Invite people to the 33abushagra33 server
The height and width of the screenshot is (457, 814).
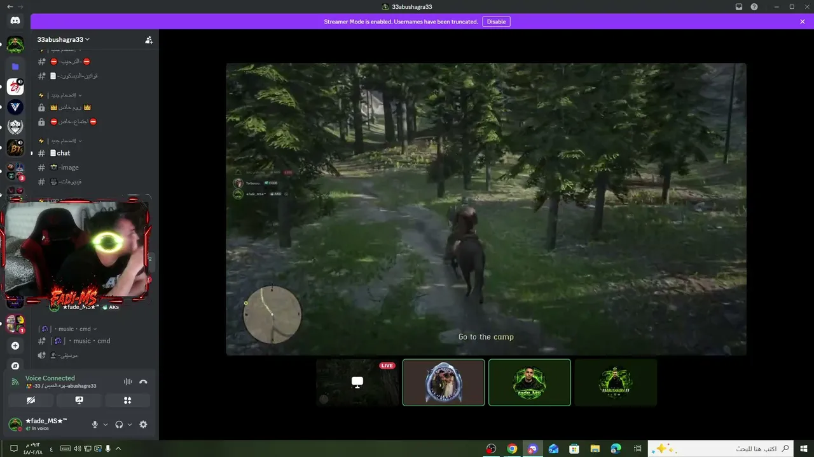click(x=149, y=39)
